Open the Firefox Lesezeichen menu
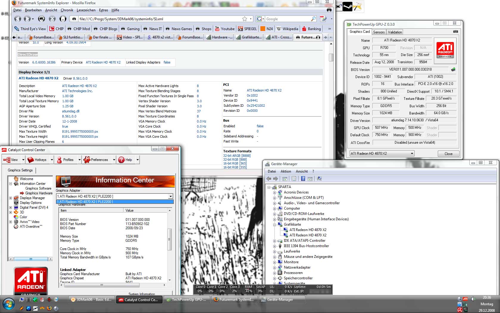This screenshot has height=313, width=500. click(x=86, y=10)
